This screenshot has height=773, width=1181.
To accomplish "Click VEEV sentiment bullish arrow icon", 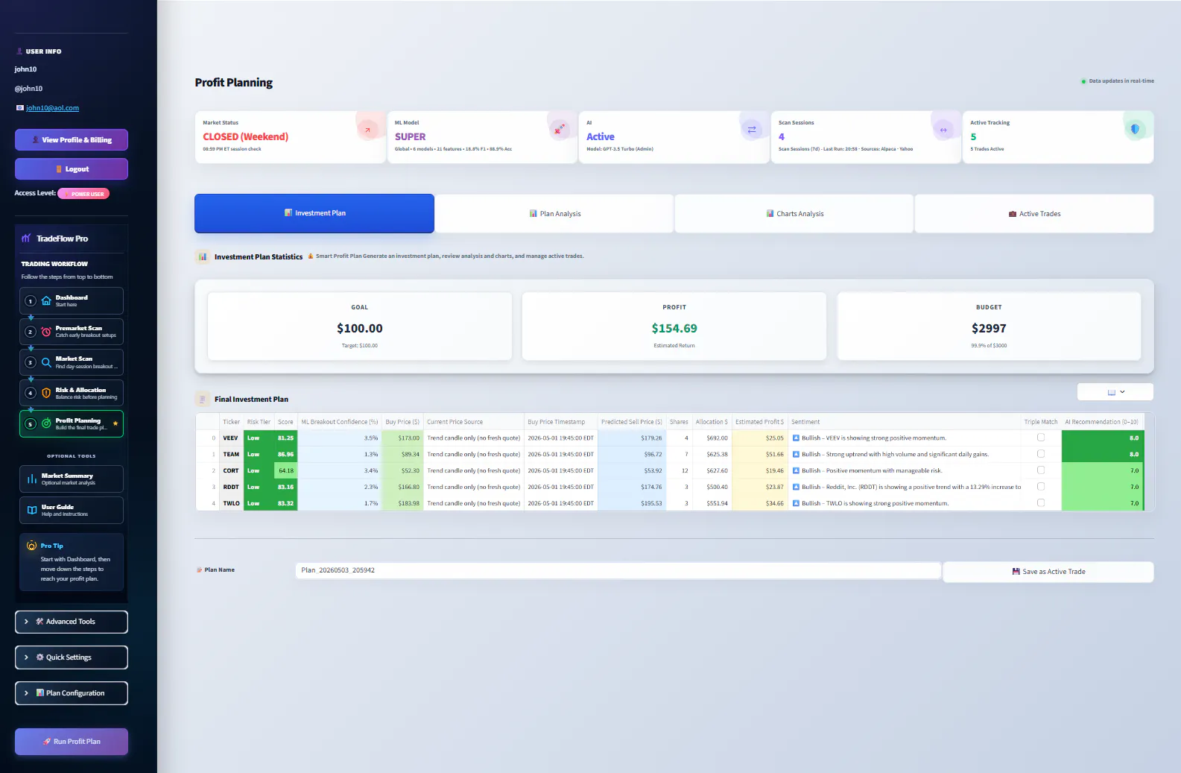I will 796,438.
